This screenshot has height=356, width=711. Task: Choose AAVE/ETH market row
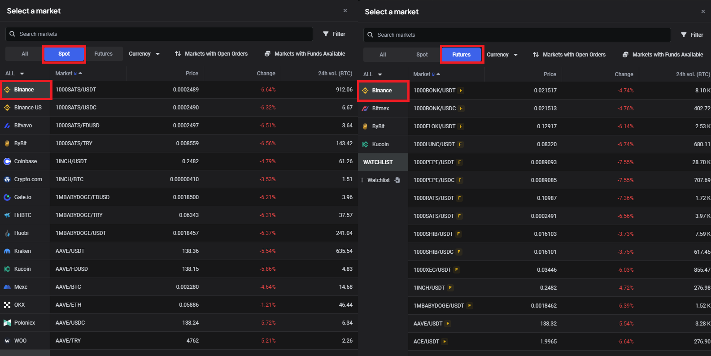204,305
